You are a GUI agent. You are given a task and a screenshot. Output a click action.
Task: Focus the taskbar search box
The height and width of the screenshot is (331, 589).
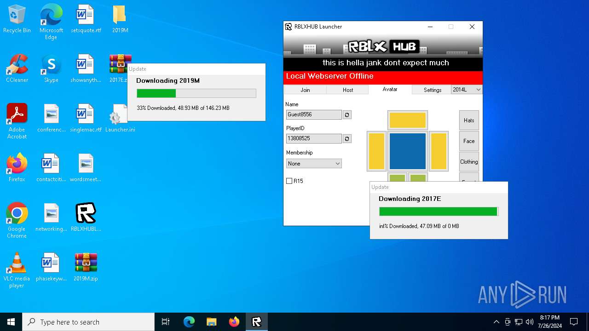tap(88, 322)
